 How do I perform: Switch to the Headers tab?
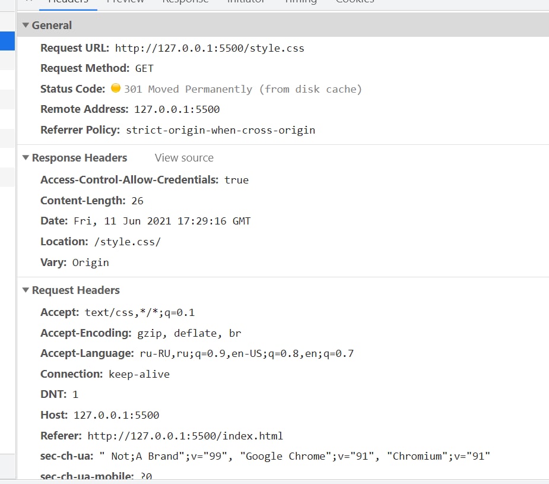[x=68, y=3]
